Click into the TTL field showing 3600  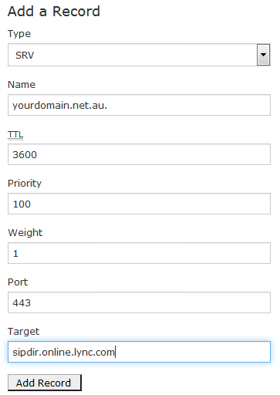139,154
